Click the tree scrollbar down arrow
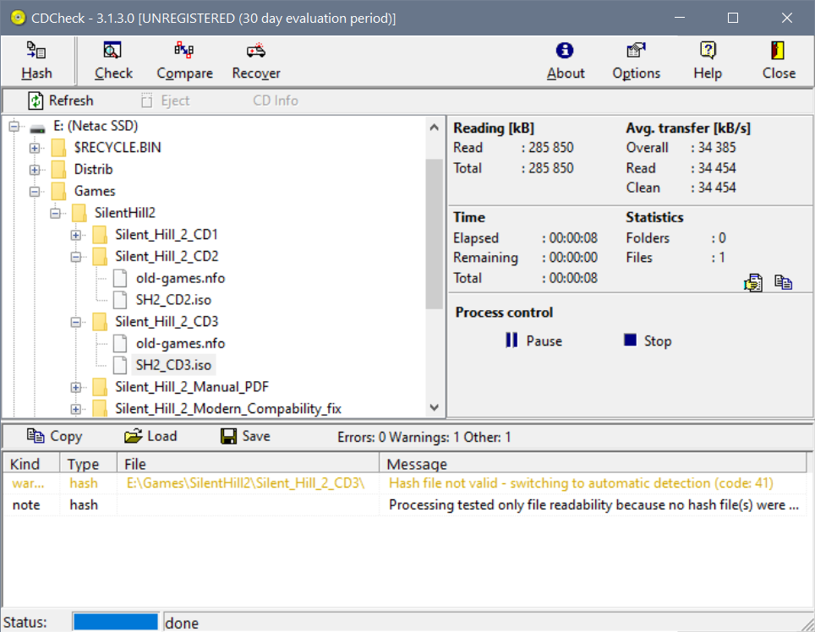The image size is (815, 632). tap(435, 407)
